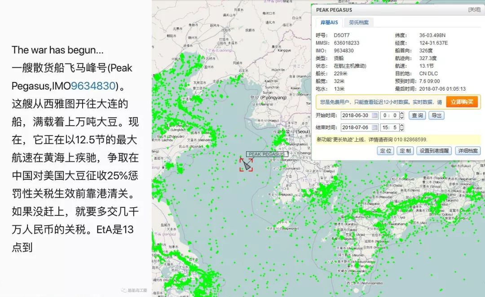Screen dimensions: 485x297
Task: Click the end time stepper arrows
Action: click(x=402, y=127)
